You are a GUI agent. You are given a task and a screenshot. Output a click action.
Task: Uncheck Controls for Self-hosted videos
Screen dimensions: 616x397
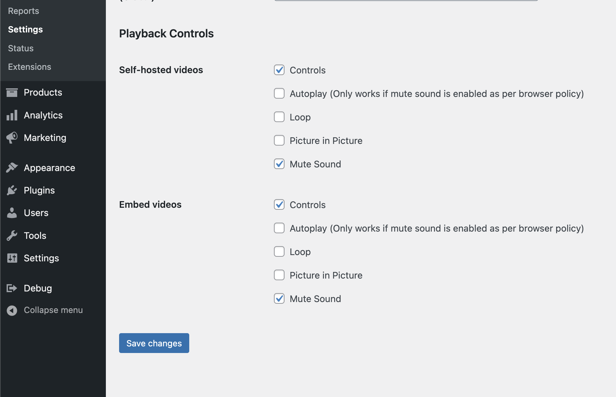click(x=279, y=70)
